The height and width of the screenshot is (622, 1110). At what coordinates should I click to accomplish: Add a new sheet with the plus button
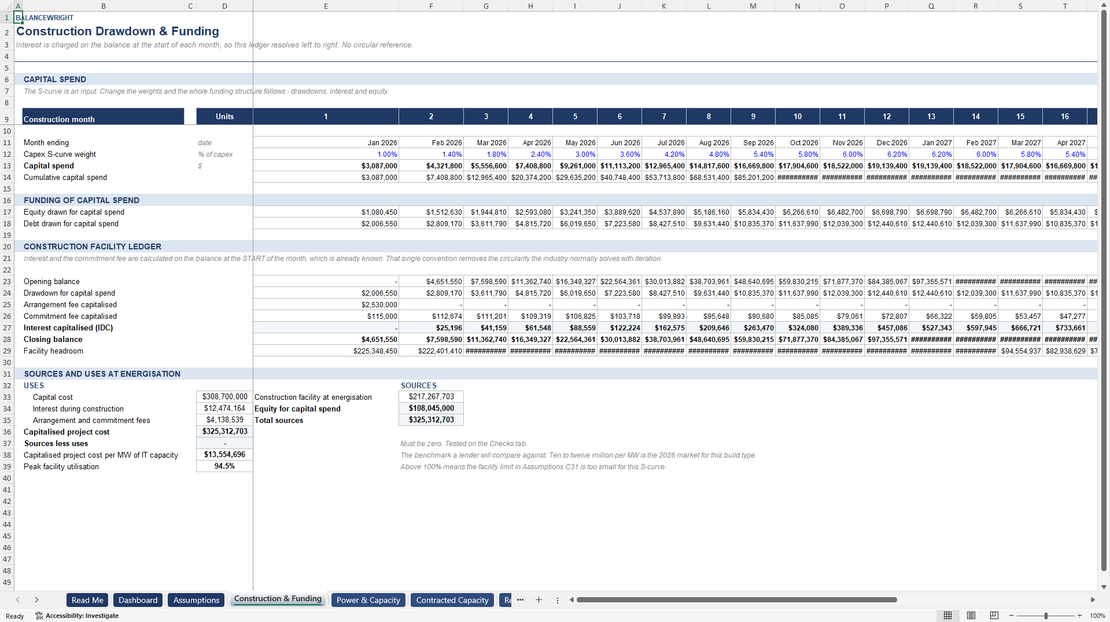point(539,600)
